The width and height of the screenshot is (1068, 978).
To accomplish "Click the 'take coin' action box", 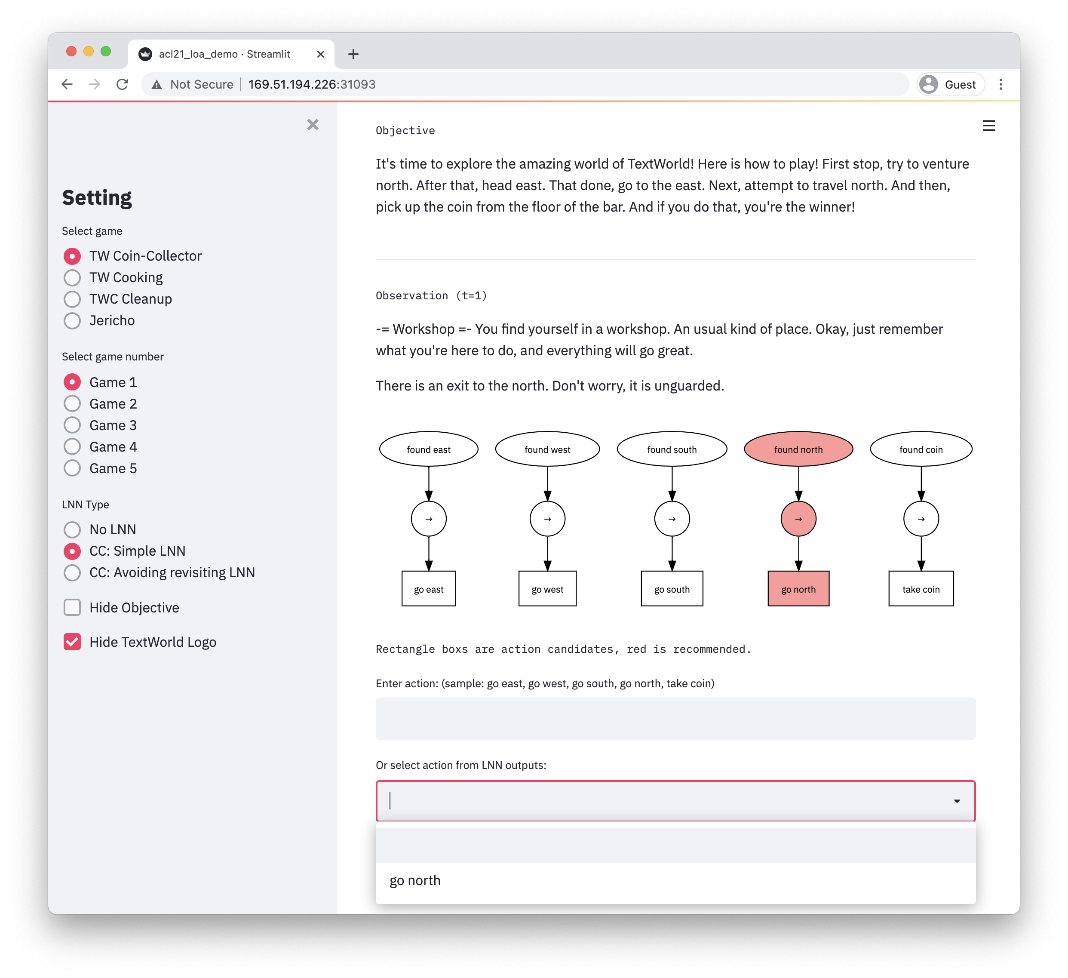I will point(920,589).
